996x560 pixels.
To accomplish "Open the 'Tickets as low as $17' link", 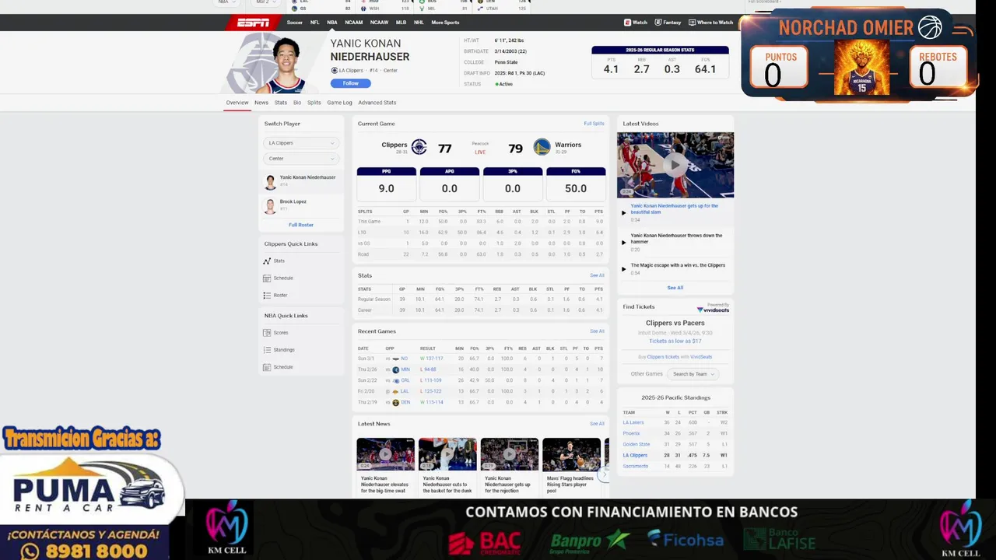I will [x=675, y=341].
